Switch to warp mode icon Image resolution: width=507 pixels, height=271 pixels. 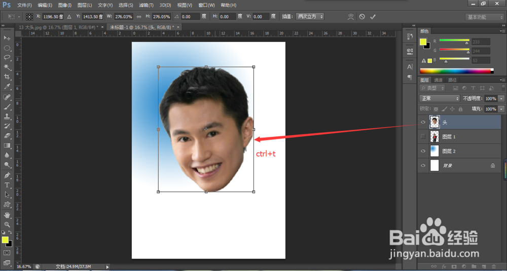point(351,17)
